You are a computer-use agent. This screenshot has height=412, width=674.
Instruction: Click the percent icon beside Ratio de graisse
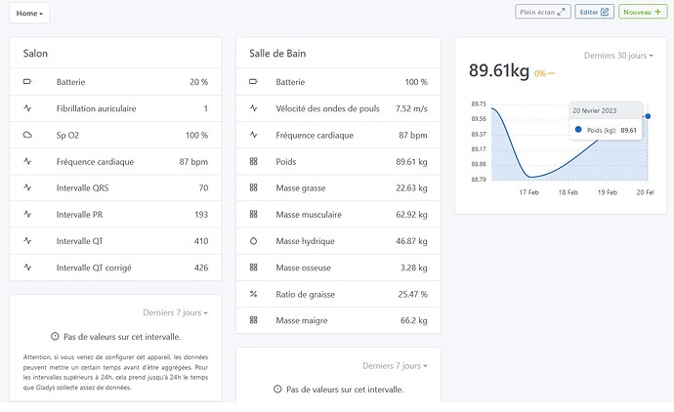(254, 294)
